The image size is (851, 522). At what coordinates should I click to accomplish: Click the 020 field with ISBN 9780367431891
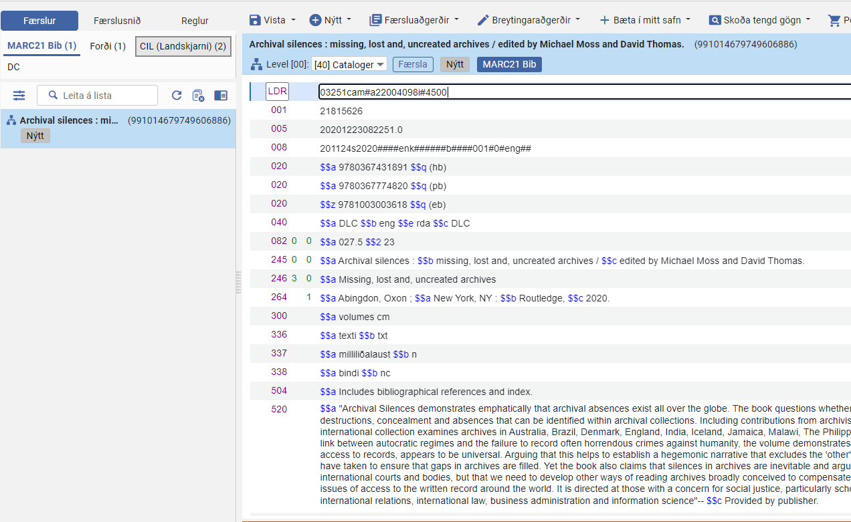(x=383, y=167)
